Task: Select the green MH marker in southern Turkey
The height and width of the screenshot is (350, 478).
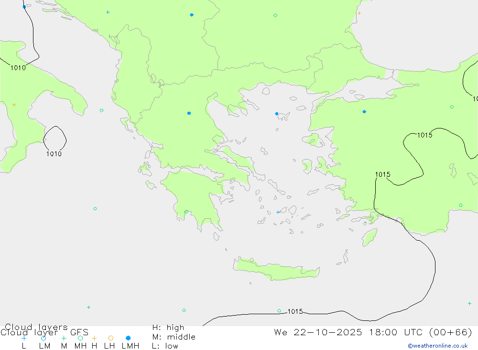Action: tap(461, 205)
